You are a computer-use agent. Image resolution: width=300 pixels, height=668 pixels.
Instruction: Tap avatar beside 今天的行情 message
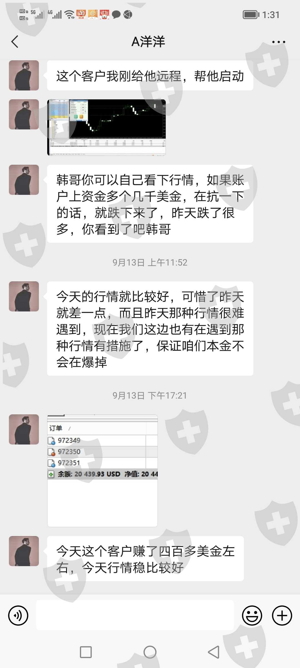[24, 296]
